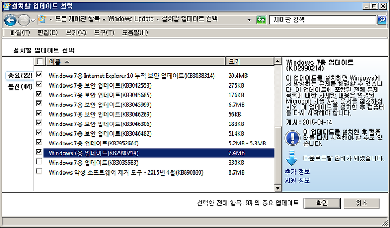Click the 20.4MB size cell
Screen dimensions: 390x228
coord(238,76)
